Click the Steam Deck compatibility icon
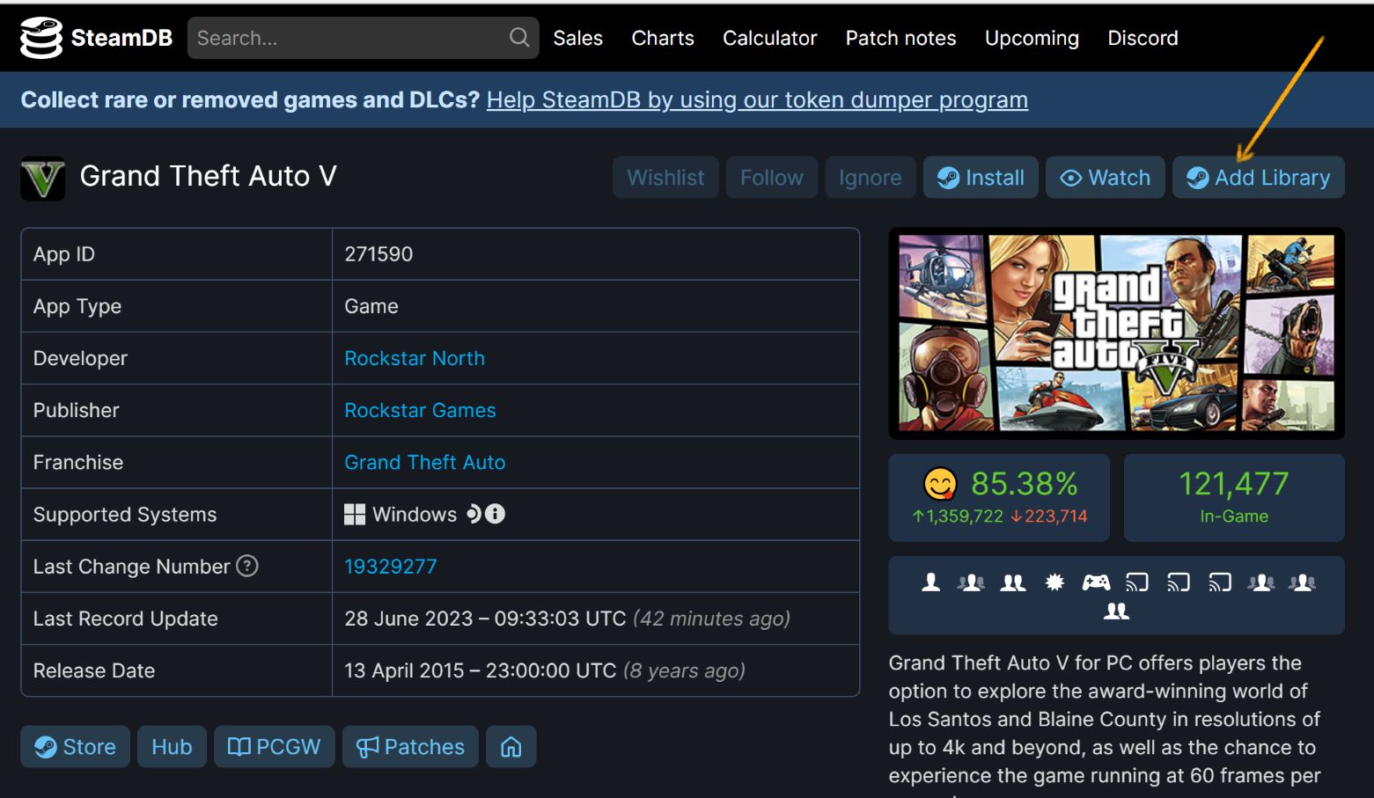1374x798 pixels. (x=474, y=514)
